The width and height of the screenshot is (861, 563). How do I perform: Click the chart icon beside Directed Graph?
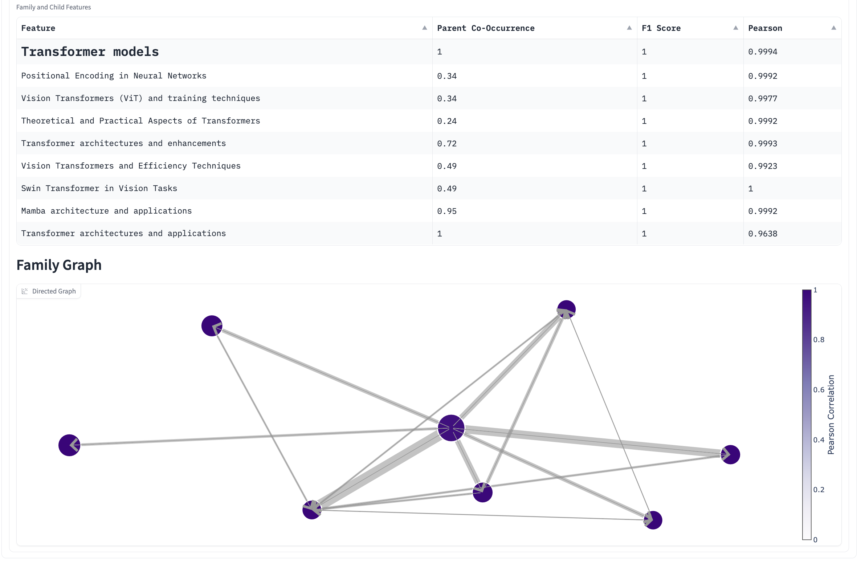[25, 291]
